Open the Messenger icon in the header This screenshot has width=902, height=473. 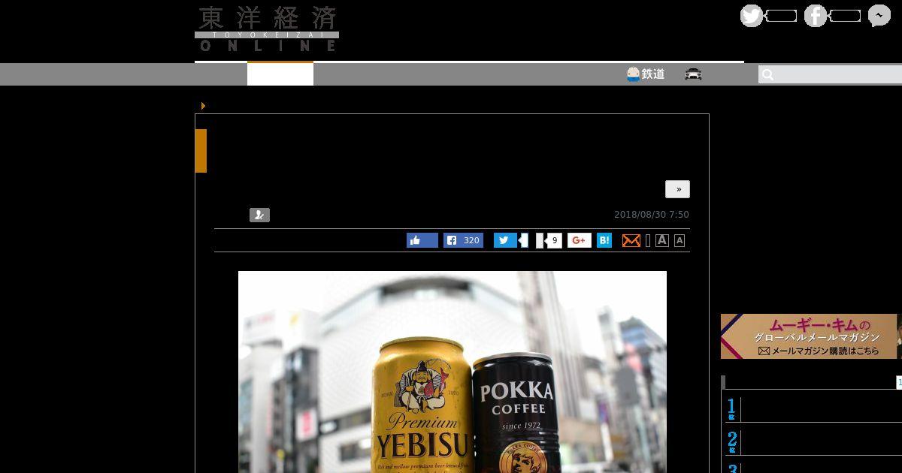coord(879,16)
